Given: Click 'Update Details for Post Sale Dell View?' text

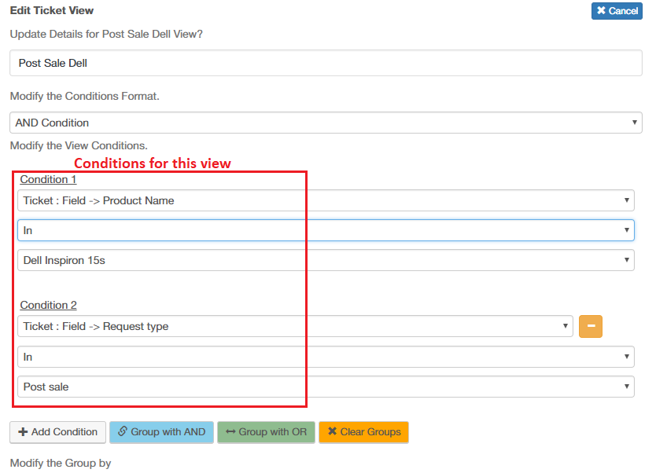Looking at the screenshot, I should [x=106, y=34].
